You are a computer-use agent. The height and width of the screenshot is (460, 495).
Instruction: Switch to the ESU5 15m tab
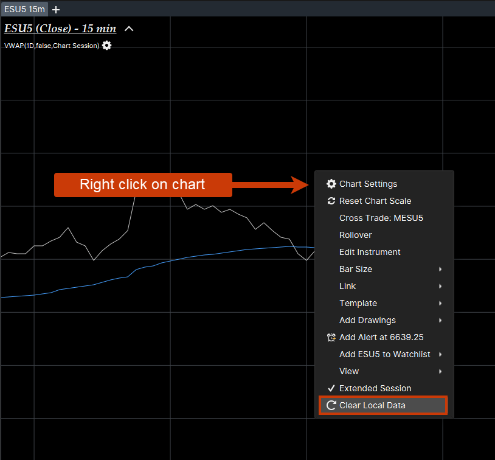tap(24, 9)
